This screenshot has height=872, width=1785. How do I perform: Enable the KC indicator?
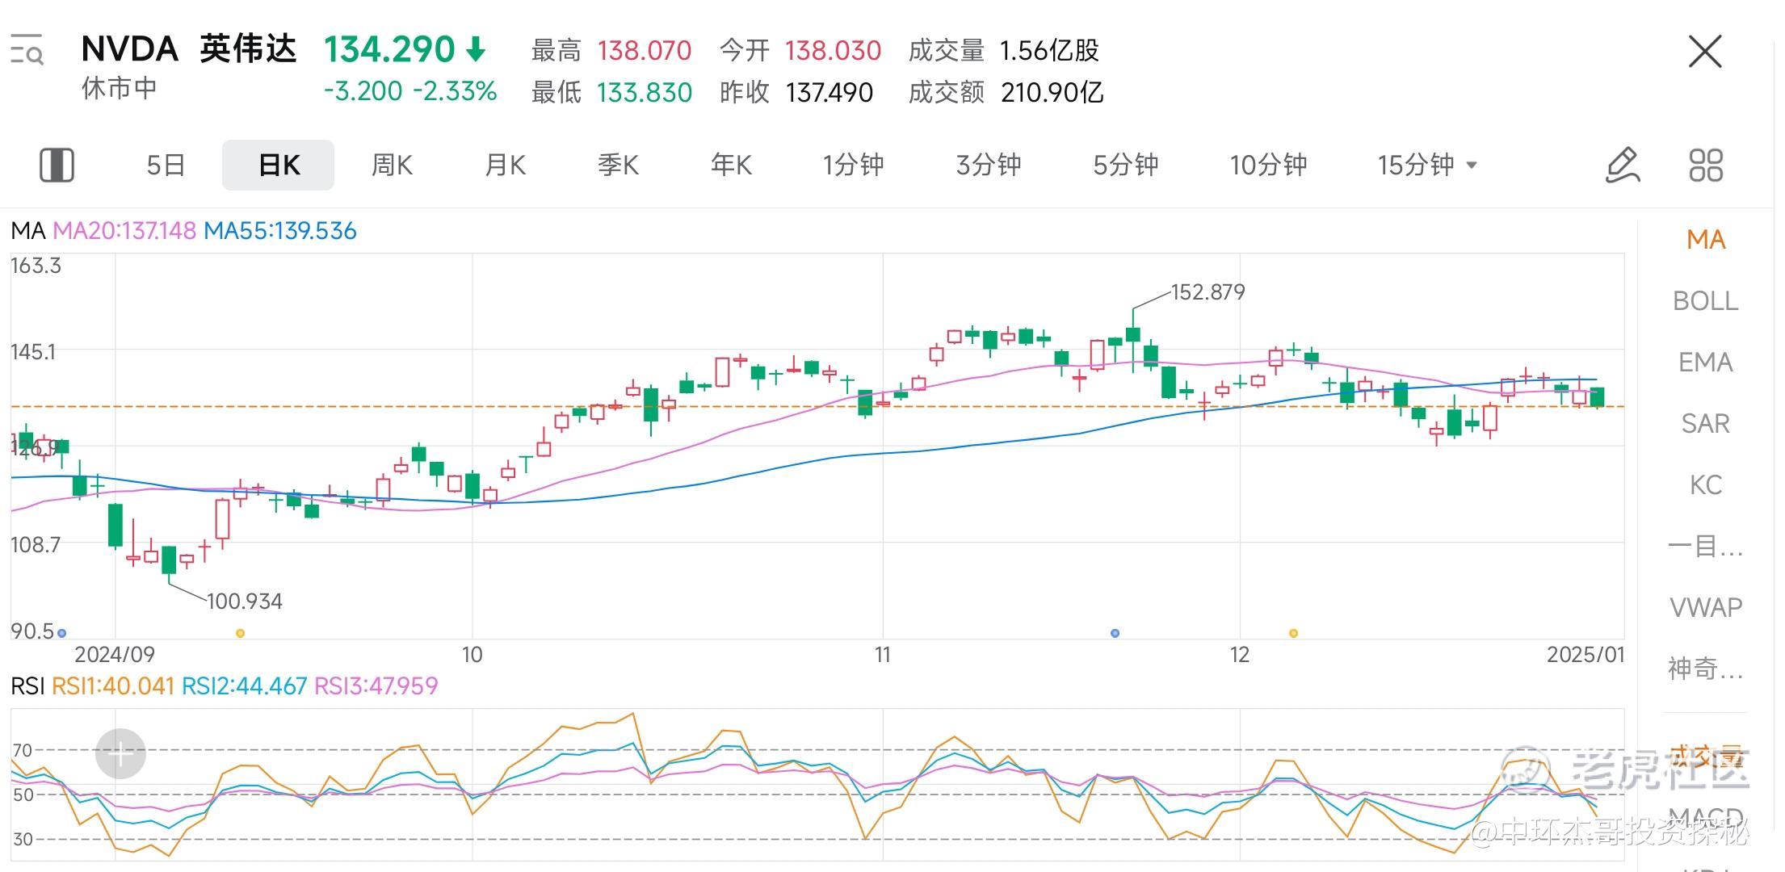1706,485
